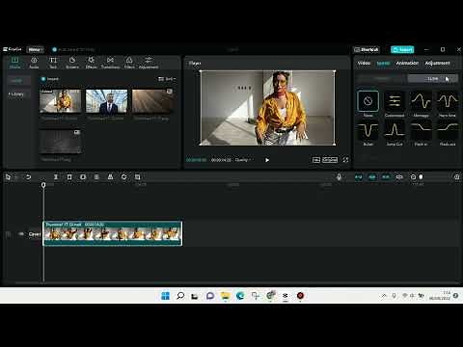Select the businessman in suit clip thumbnail

106,101
